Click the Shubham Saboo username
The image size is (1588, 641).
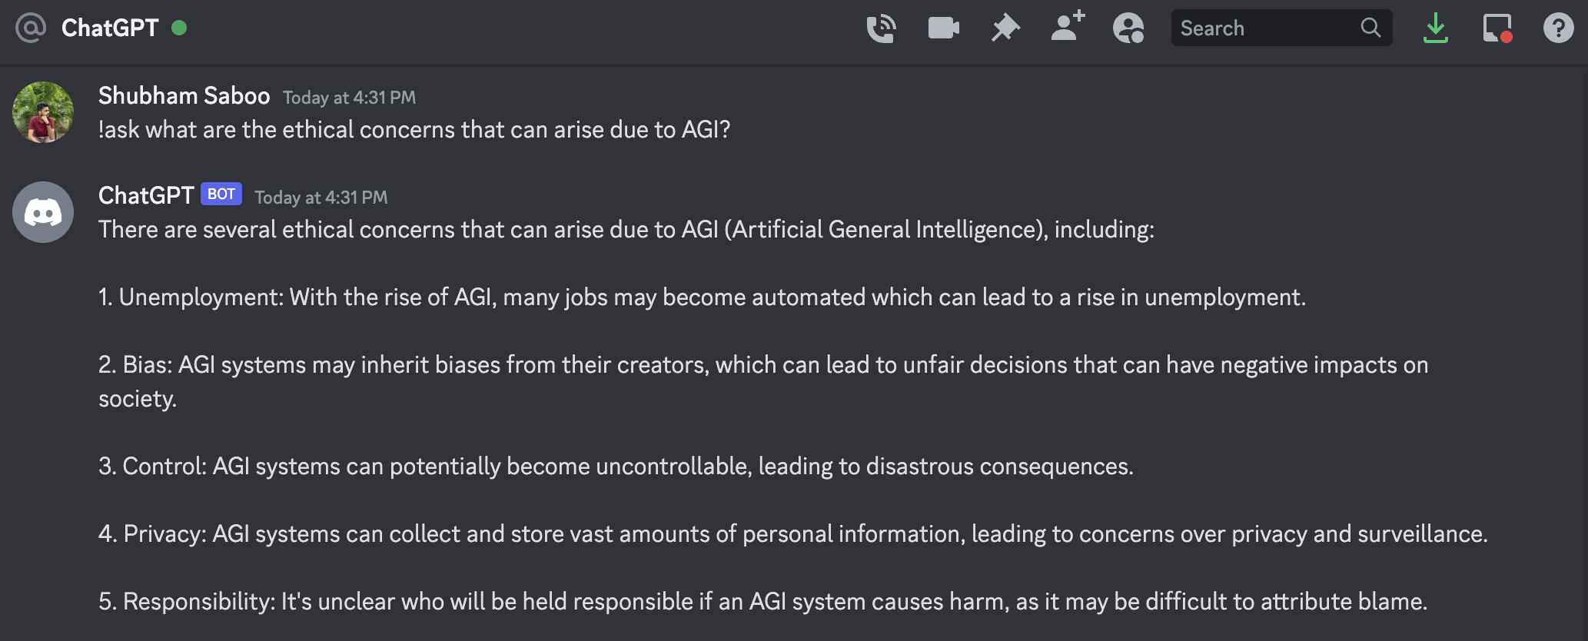point(184,95)
